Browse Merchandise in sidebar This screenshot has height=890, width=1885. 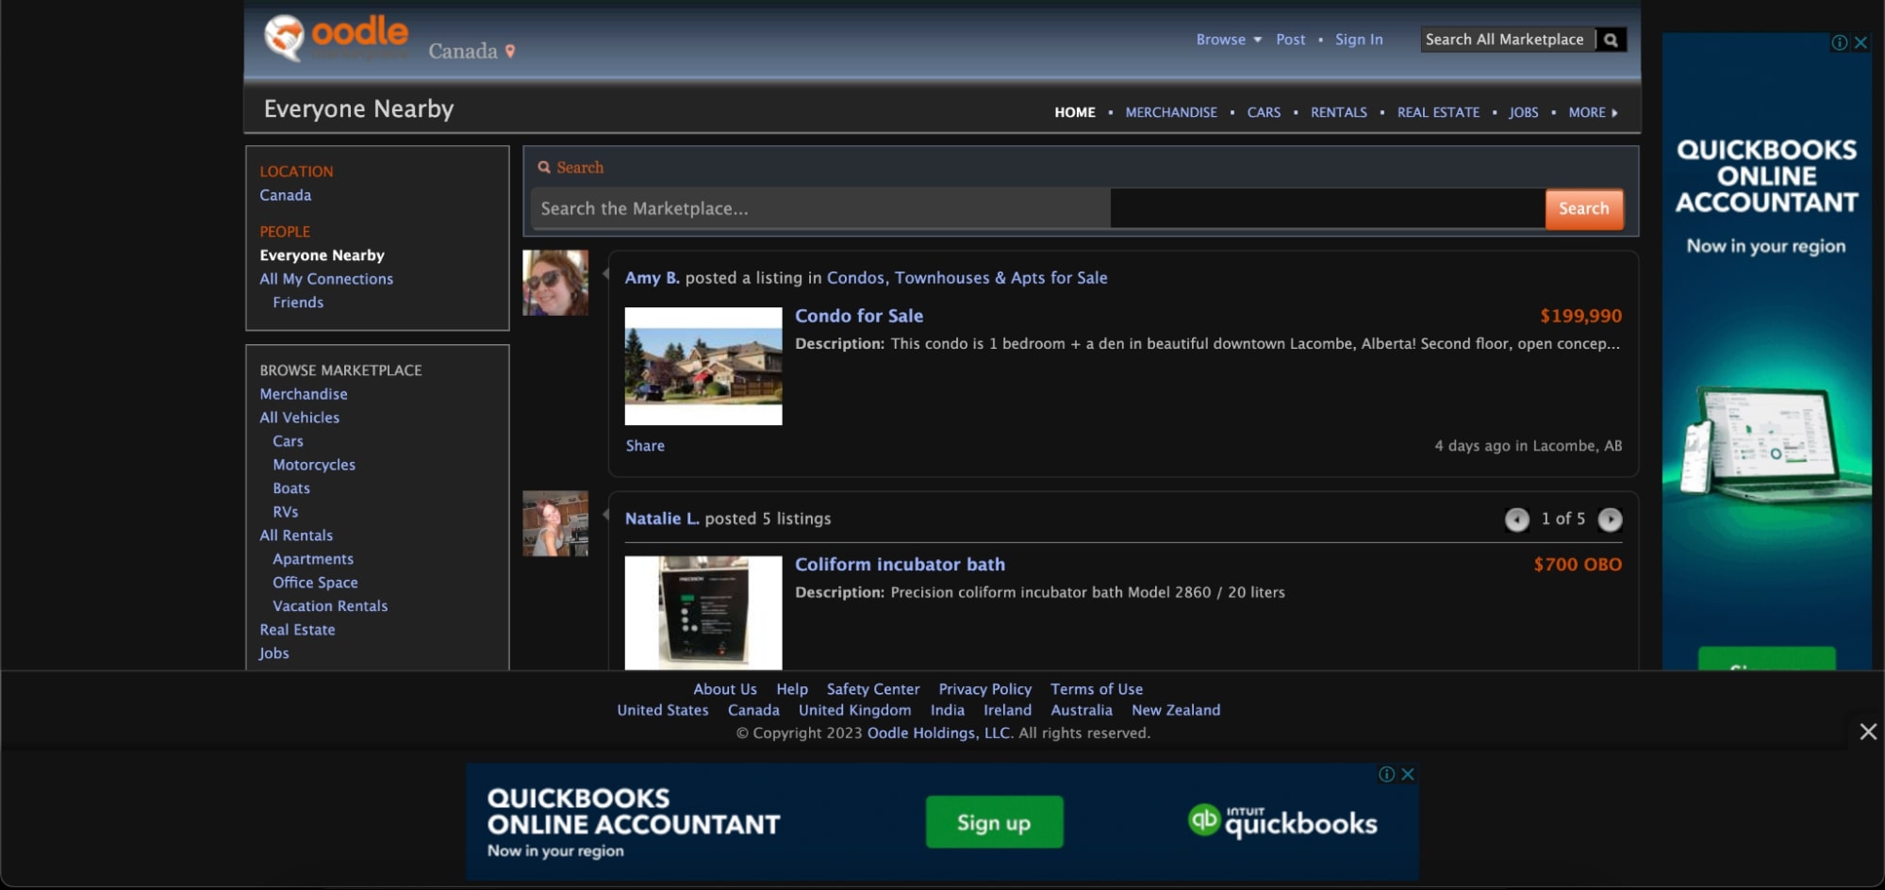pos(304,394)
